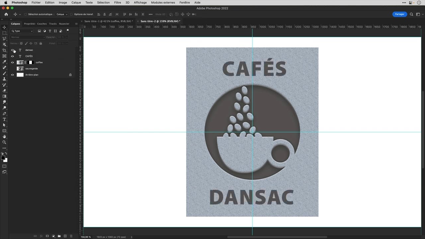Click the background color swatch
425x239 pixels.
(6, 160)
